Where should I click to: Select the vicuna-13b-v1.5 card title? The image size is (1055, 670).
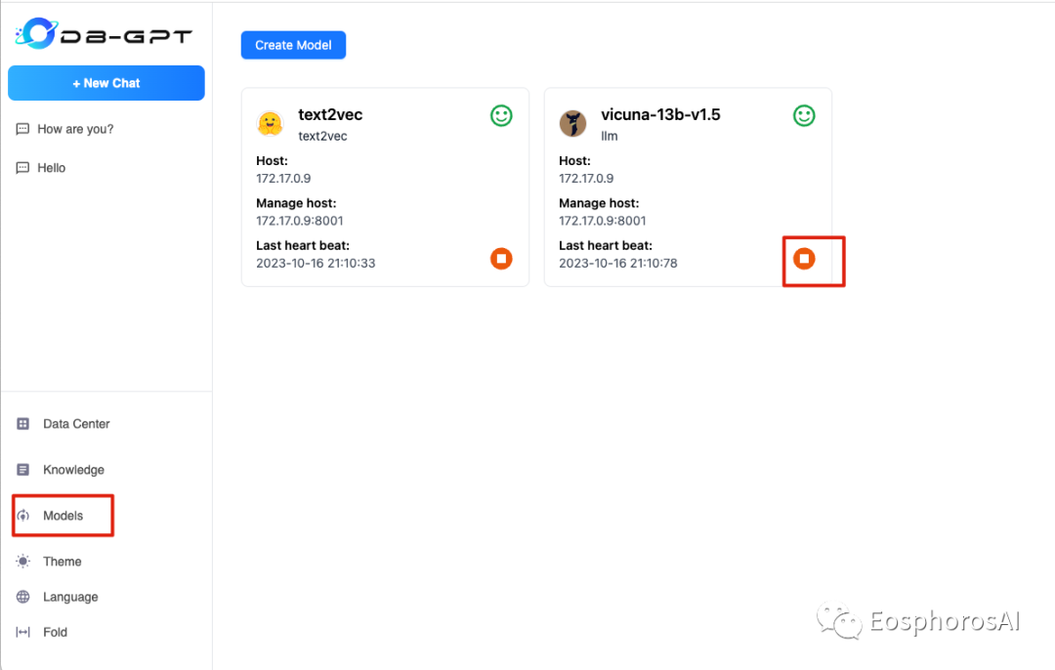point(660,115)
